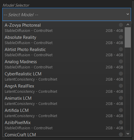The width and height of the screenshot is (134, 140).
Task: Collapse the Select Model dropdown chevron
Action: [128, 14]
